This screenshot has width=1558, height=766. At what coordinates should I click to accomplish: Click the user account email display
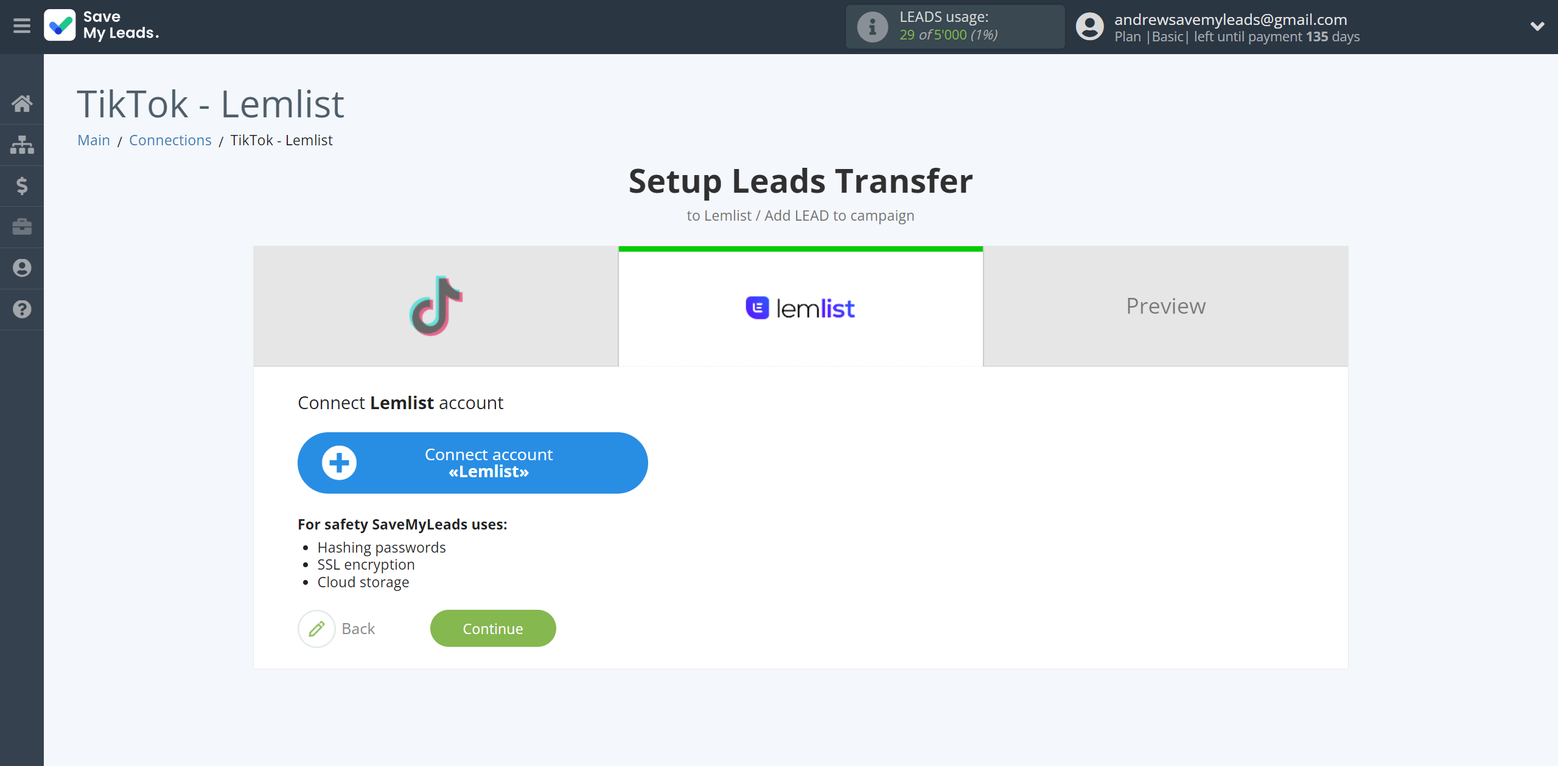(1234, 19)
